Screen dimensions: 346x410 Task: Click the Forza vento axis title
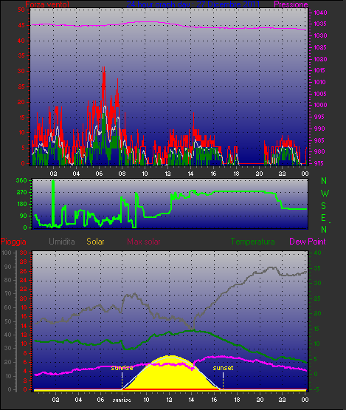tap(47, 4)
